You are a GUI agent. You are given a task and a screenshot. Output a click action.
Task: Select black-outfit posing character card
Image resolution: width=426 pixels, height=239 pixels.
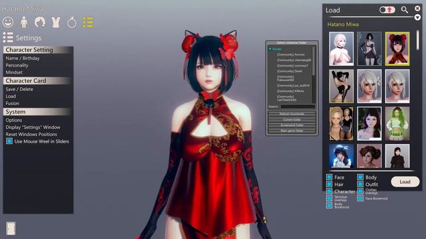[x=341, y=86]
